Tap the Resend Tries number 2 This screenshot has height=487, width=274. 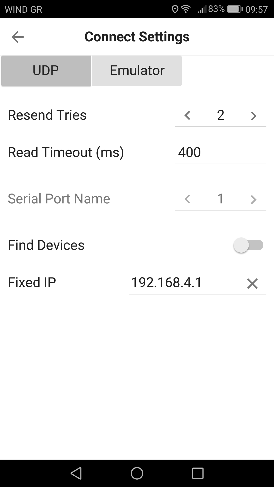pyautogui.click(x=220, y=115)
